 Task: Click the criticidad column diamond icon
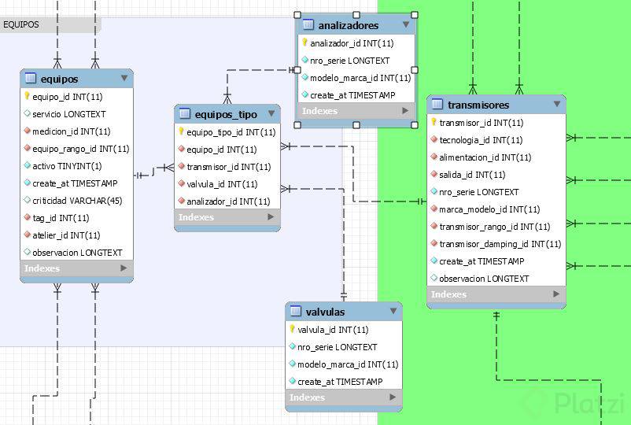[x=27, y=200]
